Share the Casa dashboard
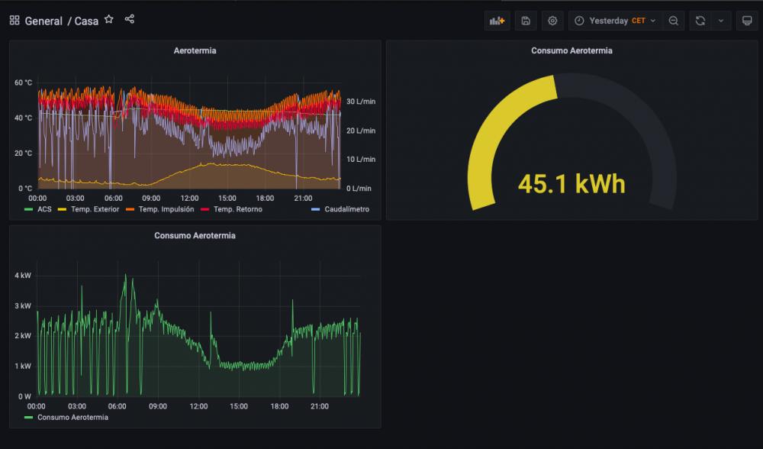The width and height of the screenshot is (763, 449). [130, 20]
